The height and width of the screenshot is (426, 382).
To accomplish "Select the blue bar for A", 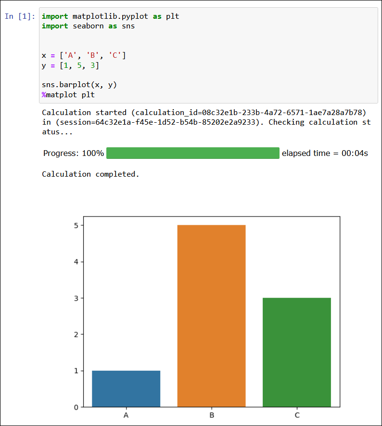I will click(126, 388).
